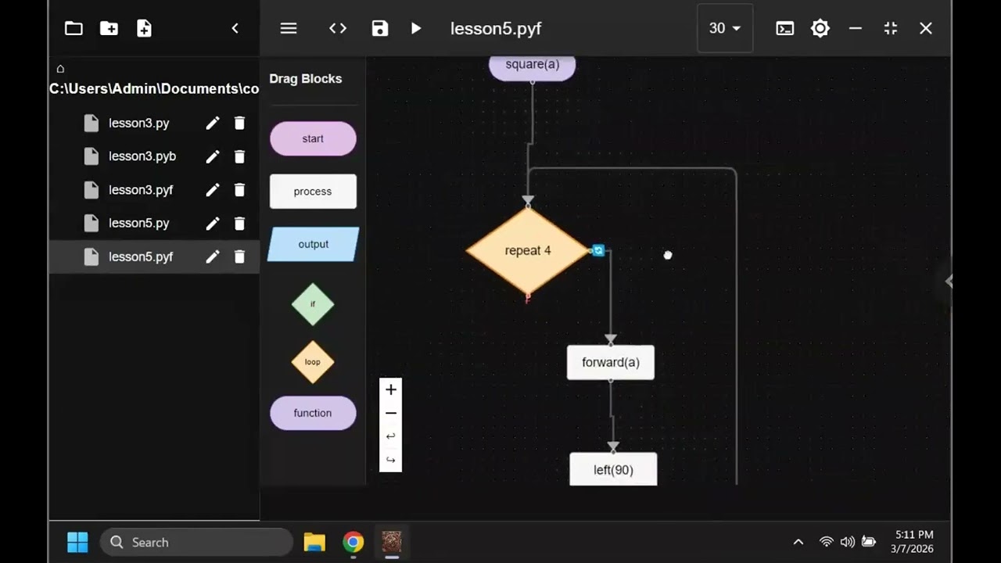Open the speed dropdown showing 30
The image size is (1001, 563).
(x=725, y=28)
